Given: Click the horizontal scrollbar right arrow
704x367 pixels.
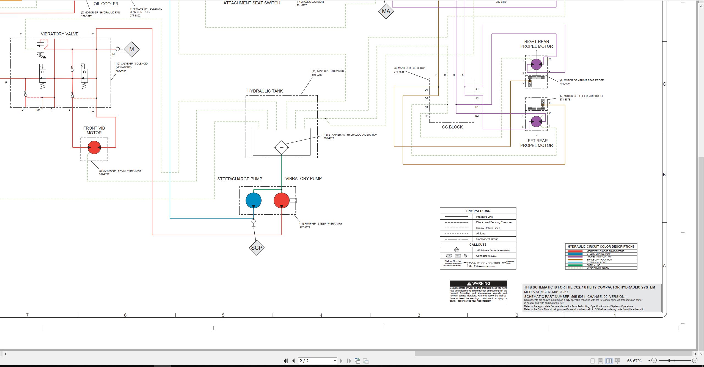Looking at the screenshot, I should pos(695,354).
